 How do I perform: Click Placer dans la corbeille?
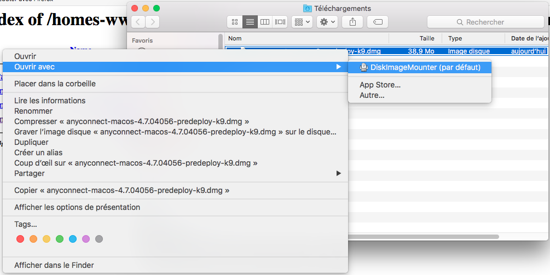click(55, 84)
